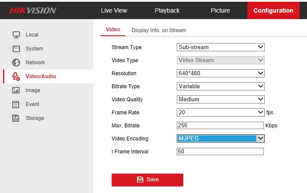Switch to Display Info. on Stream tab
Screen dimensions: 307x193
tap(159, 30)
